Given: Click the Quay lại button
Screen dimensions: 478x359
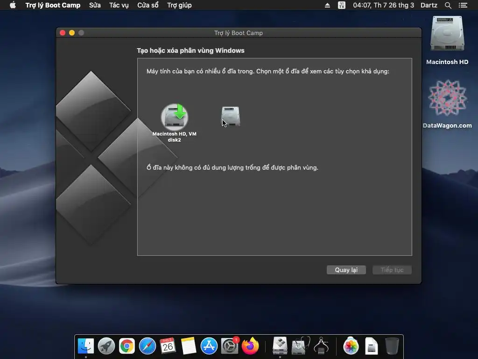Looking at the screenshot, I should [346, 270].
